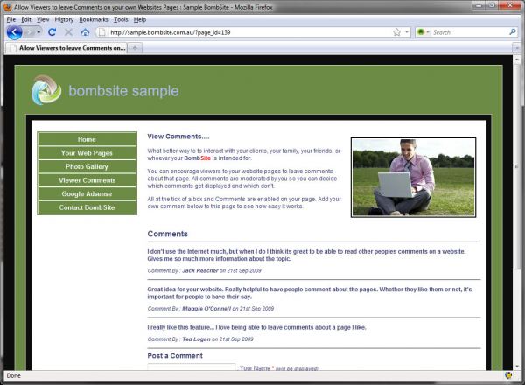Open a new tab with plus button
The height and width of the screenshot is (385, 525).
point(135,47)
